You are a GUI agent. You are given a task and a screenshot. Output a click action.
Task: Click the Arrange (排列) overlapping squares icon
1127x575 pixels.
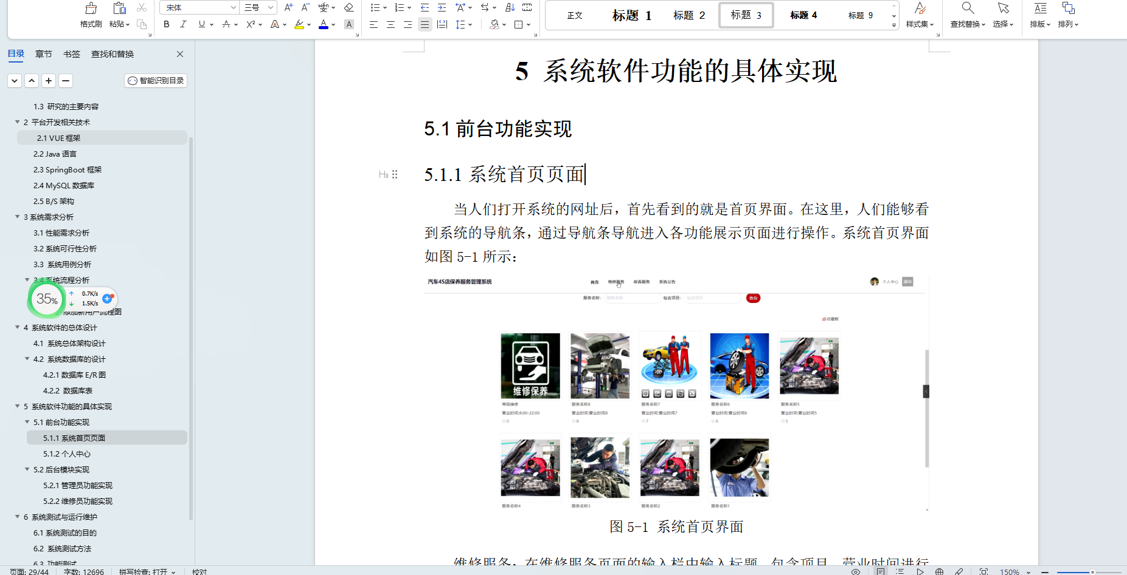click(x=1068, y=9)
